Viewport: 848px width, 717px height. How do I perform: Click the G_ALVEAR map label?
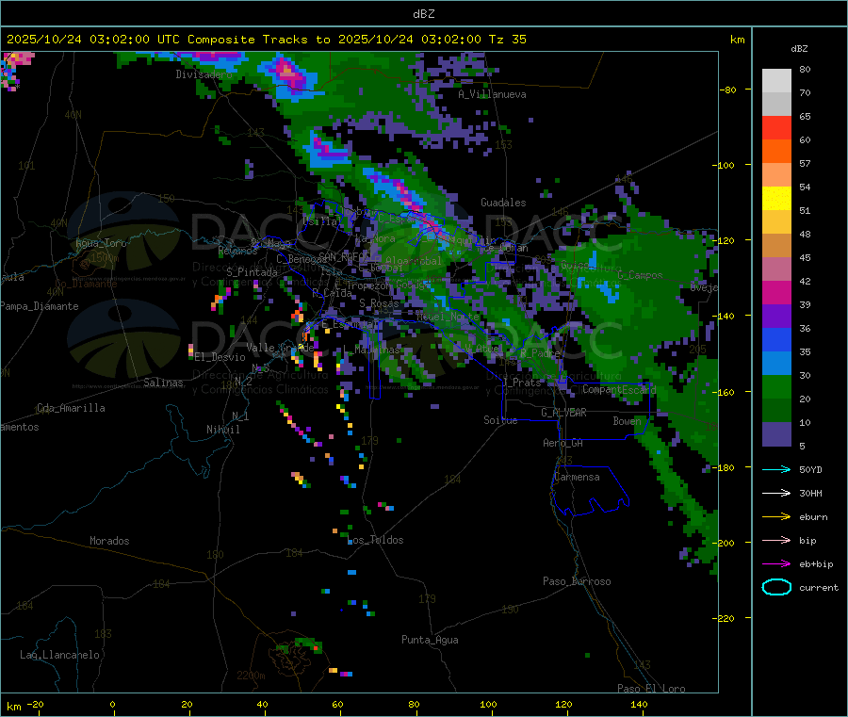(x=563, y=413)
